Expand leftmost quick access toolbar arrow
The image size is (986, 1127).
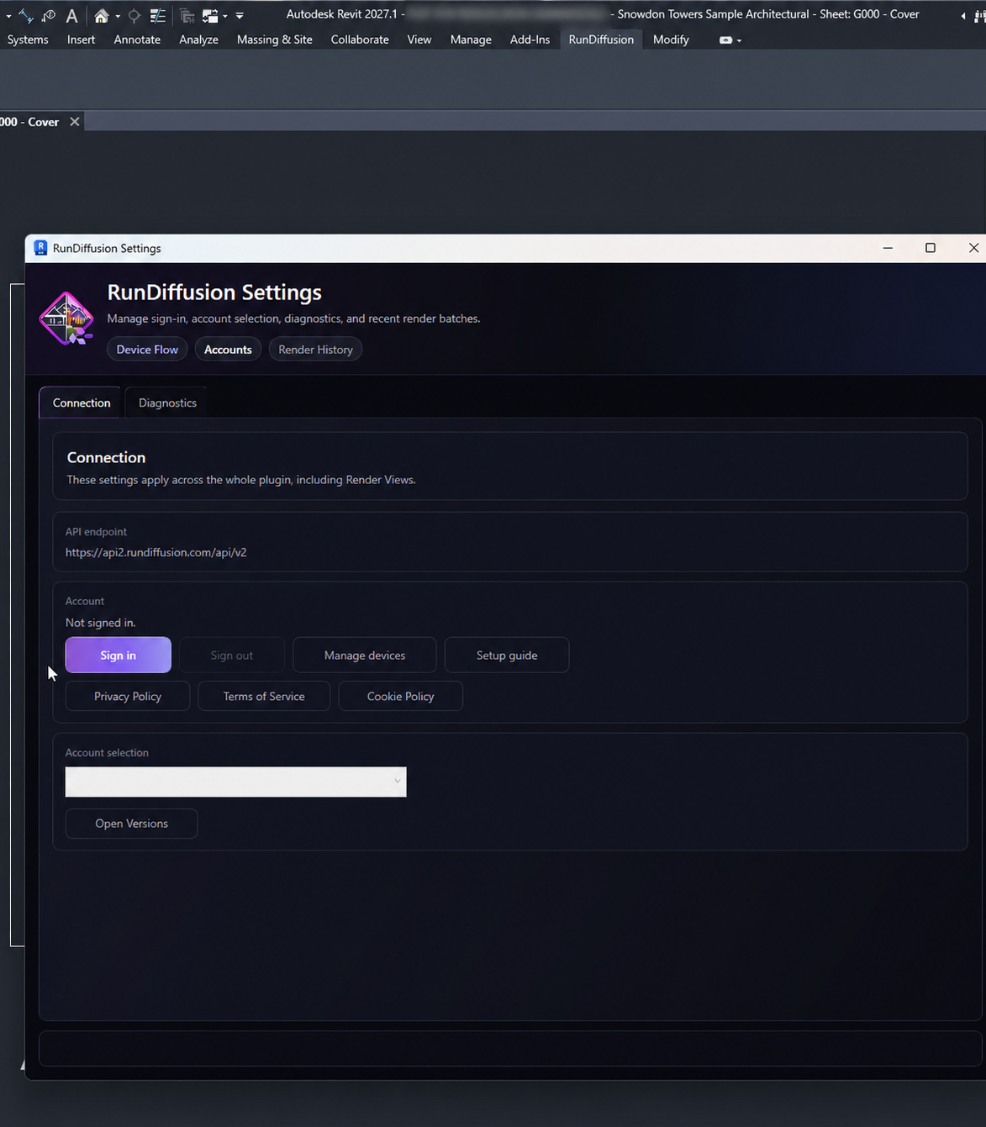tap(8, 16)
